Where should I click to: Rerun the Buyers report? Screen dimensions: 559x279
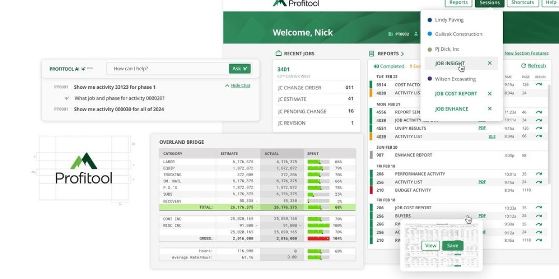click(x=539, y=216)
